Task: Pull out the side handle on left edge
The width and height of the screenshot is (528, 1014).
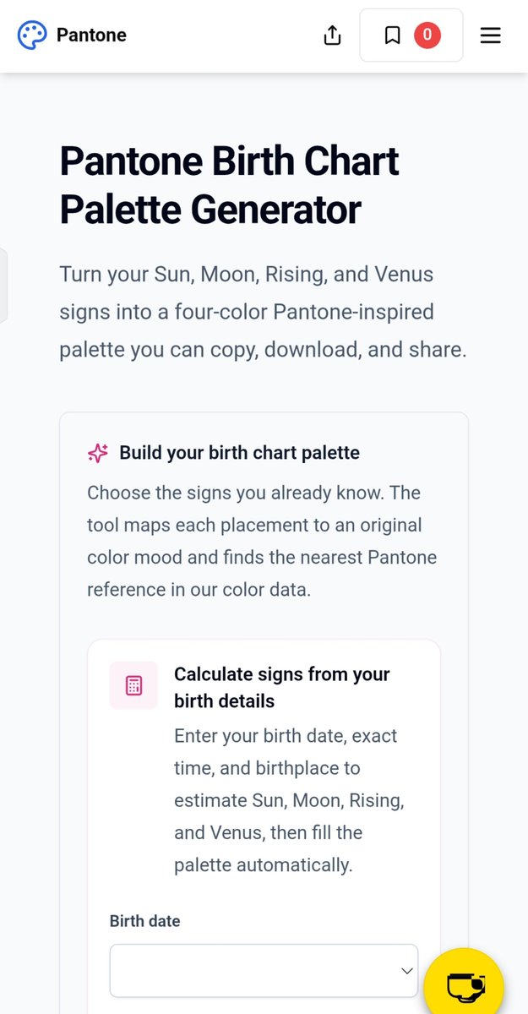Action: click(x=3, y=286)
